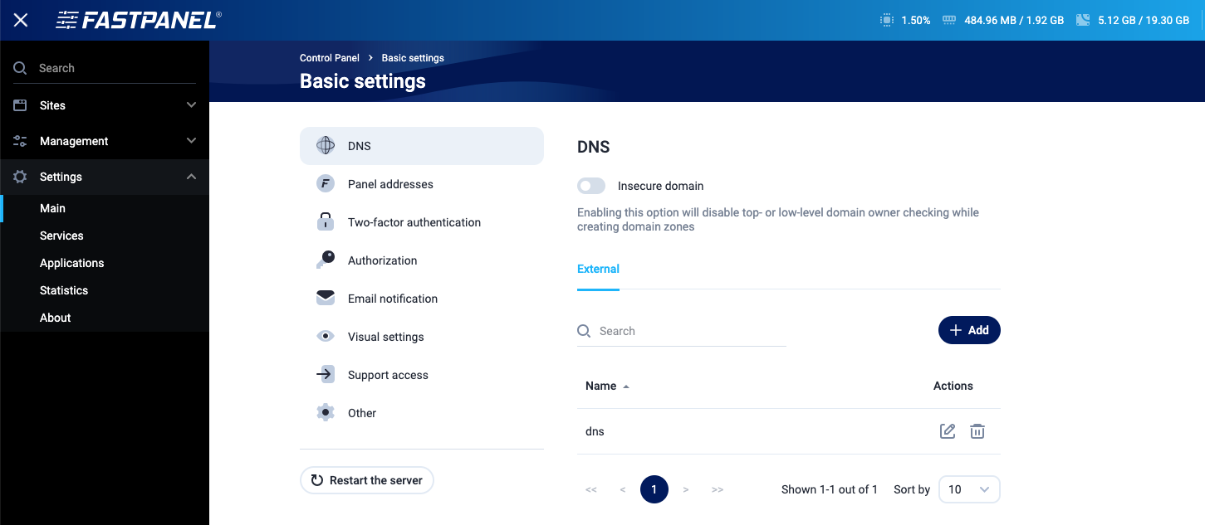Screen dimensions: 1205x525
Task: Click the Management sliders icon
Action: coord(20,141)
